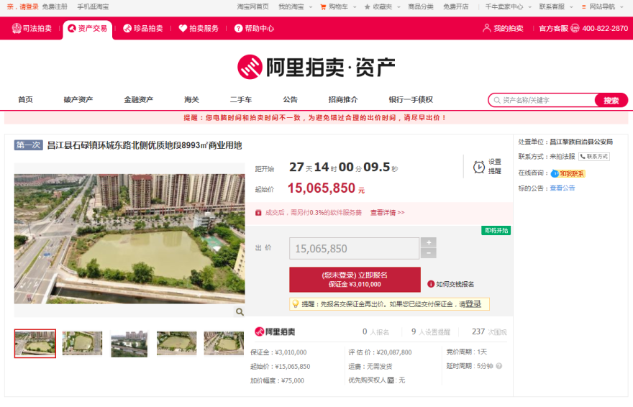Open the 破产资产 navigation item
Viewport: 633px width, 407px height.
point(78,99)
